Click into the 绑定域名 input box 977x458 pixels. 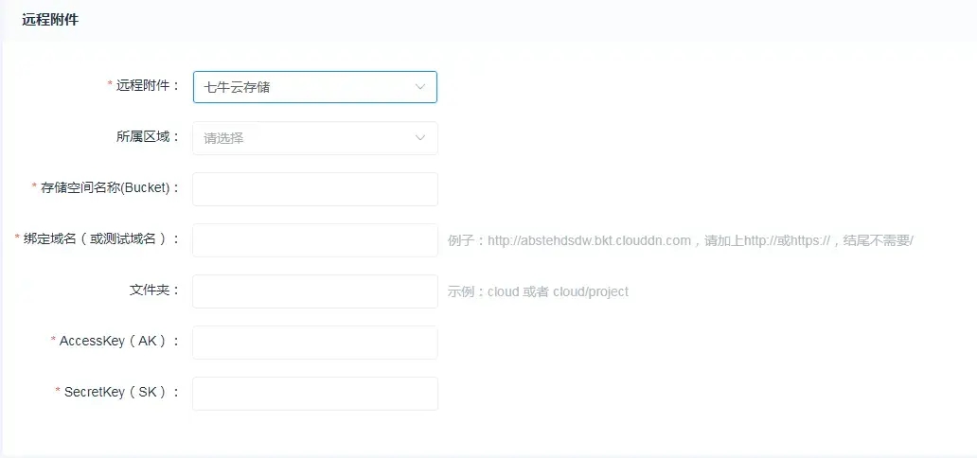(314, 240)
